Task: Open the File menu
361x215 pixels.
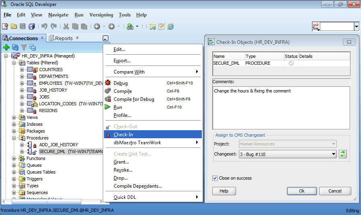Action: pyautogui.click(x=7, y=15)
